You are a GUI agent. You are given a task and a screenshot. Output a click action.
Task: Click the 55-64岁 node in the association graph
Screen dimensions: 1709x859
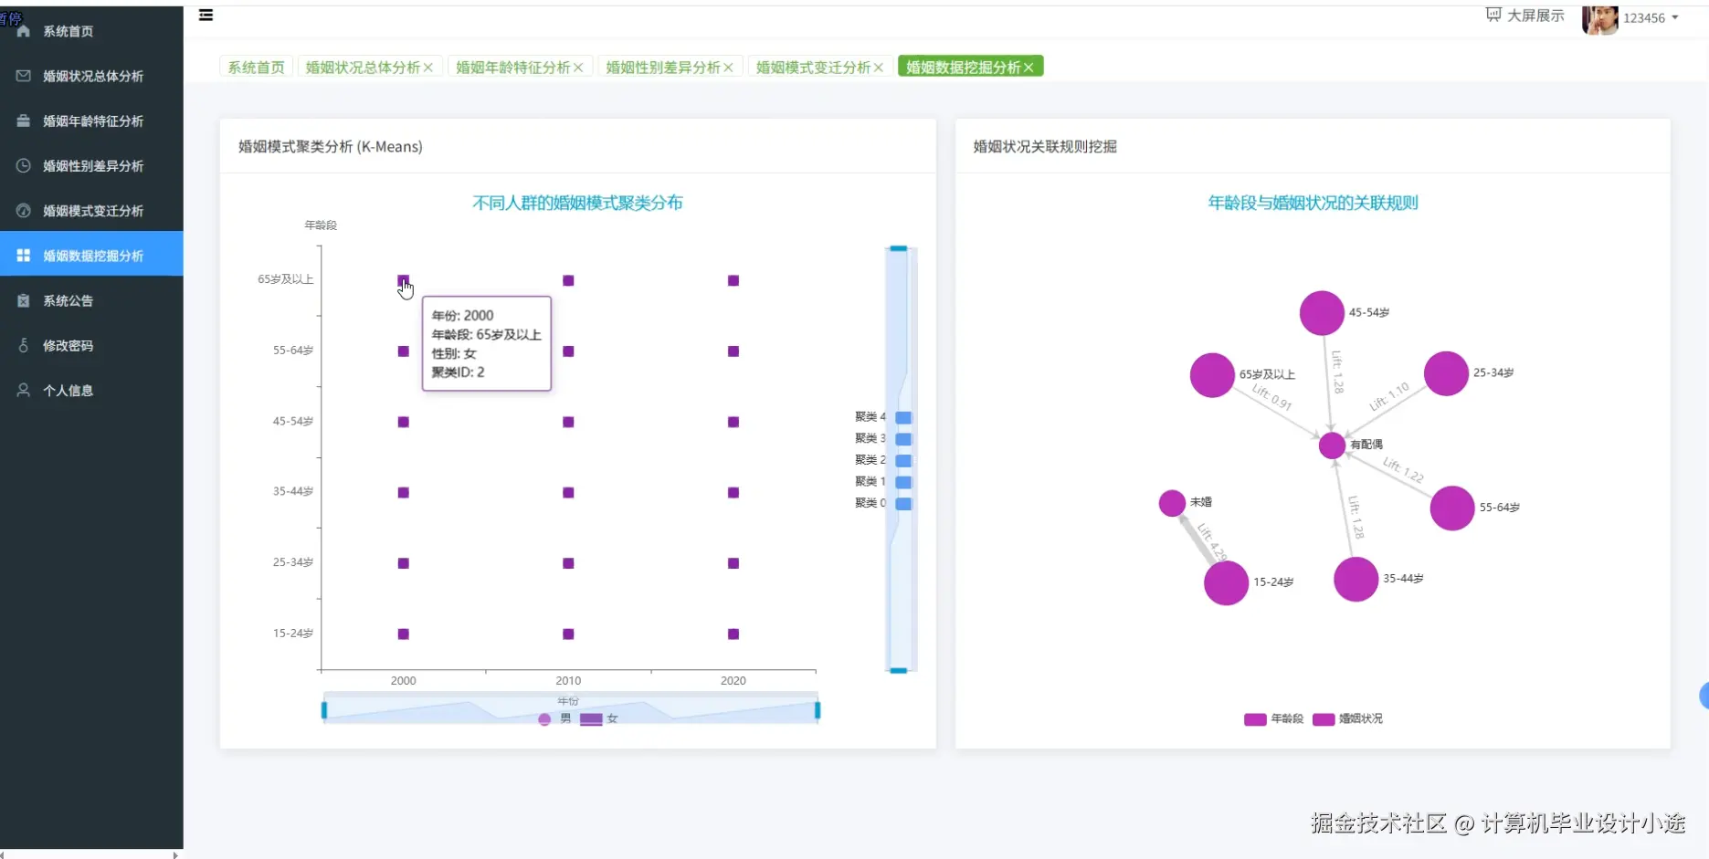[x=1452, y=508]
